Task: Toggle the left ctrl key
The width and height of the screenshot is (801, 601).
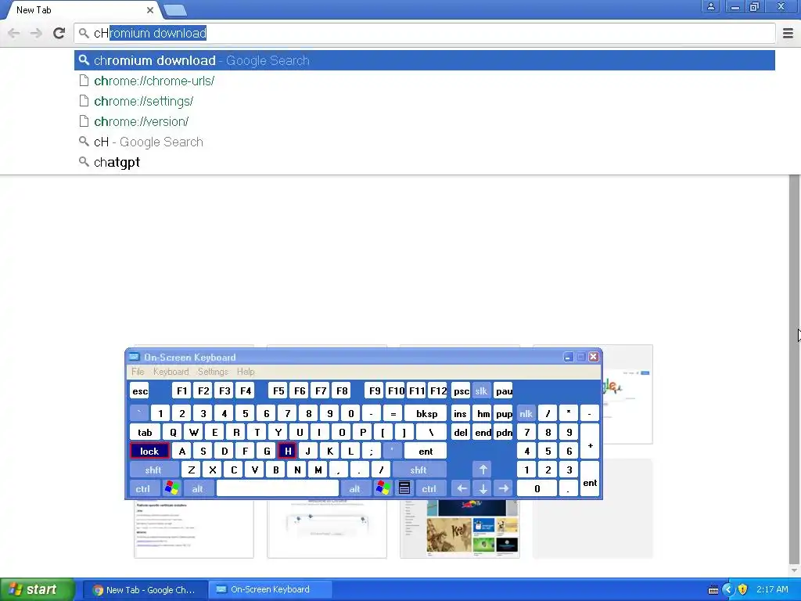Action: (x=143, y=489)
